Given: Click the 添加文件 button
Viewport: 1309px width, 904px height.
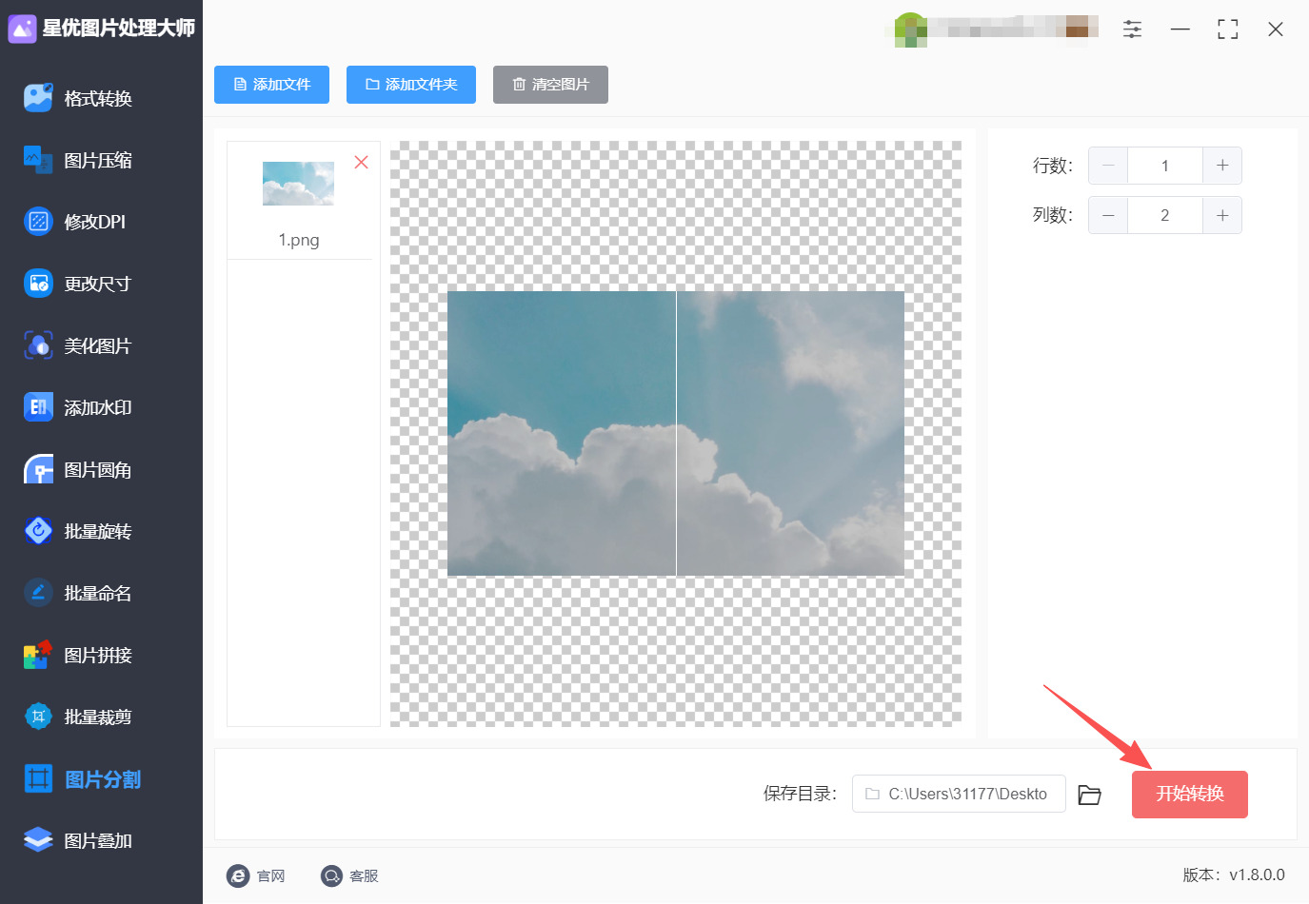Looking at the screenshot, I should [271, 85].
